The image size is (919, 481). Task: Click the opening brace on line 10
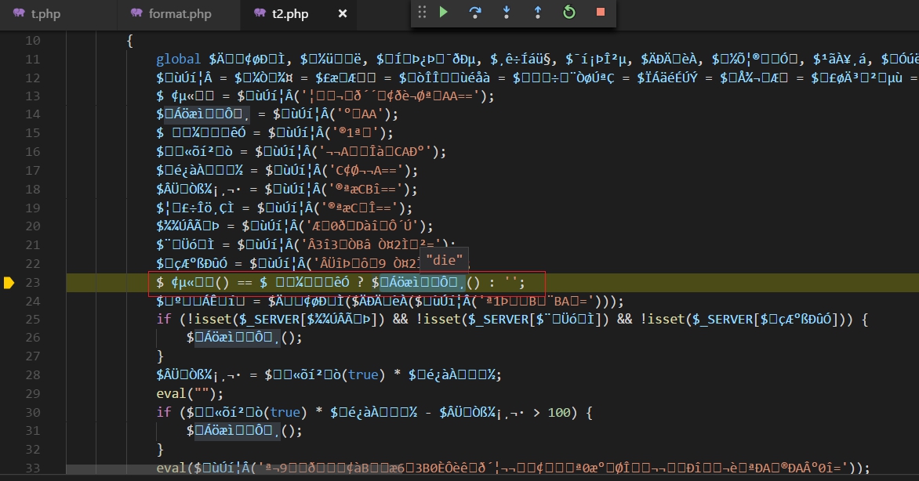tap(129, 41)
